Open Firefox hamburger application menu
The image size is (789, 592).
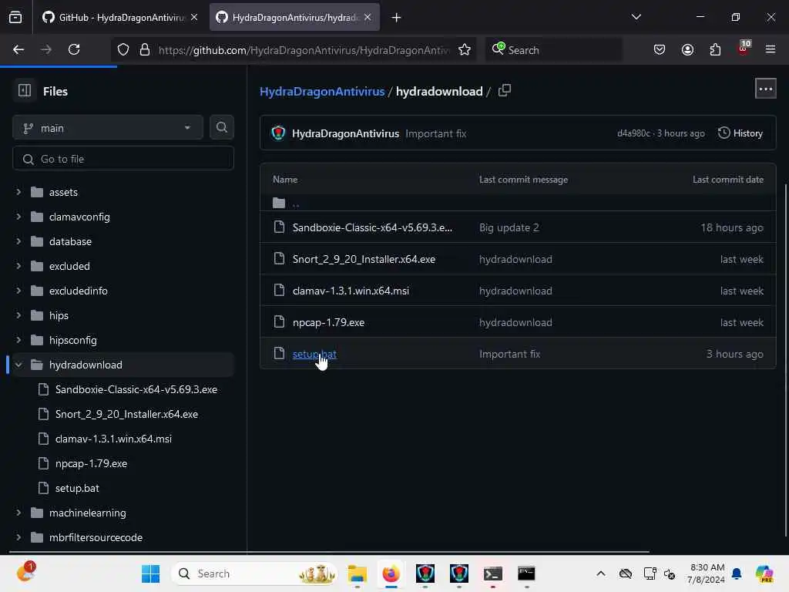(x=770, y=49)
